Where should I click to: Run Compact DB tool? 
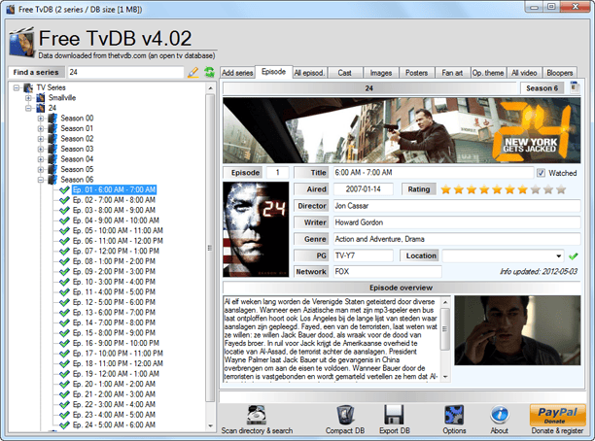(x=345, y=420)
